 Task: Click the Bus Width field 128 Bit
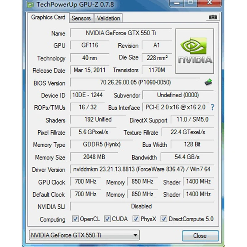[192, 144]
